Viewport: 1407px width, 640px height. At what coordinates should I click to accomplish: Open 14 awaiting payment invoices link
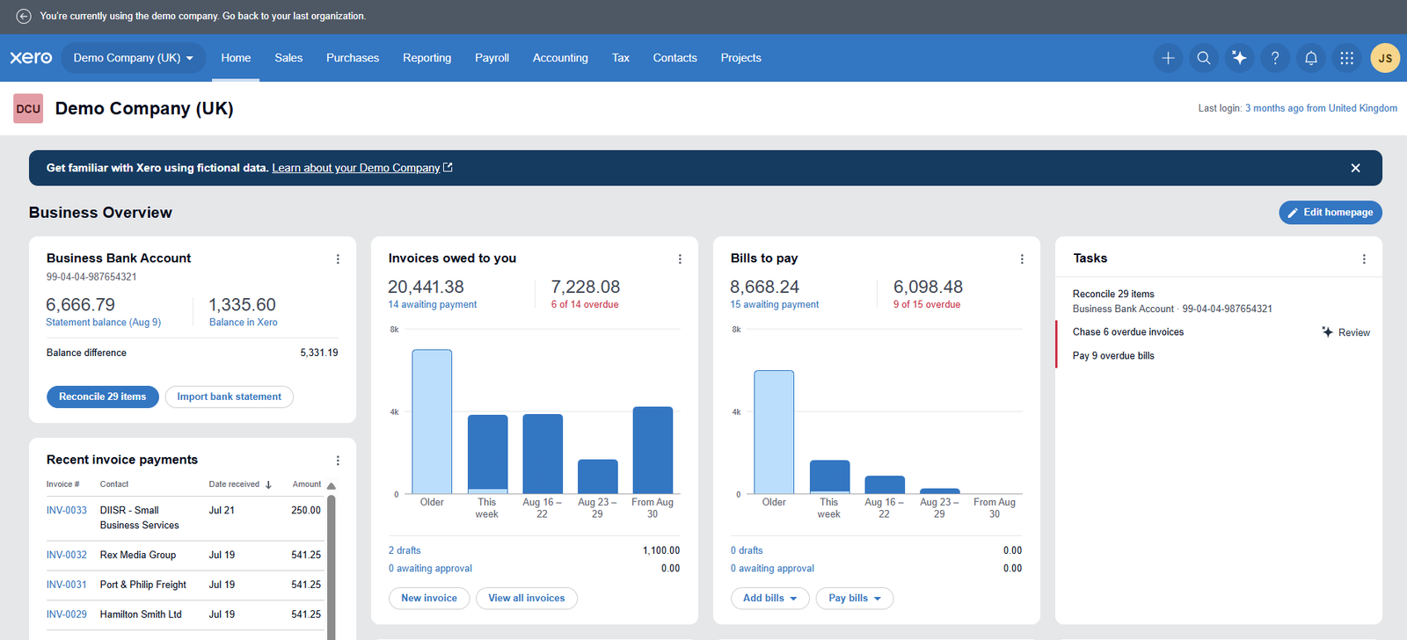433,305
